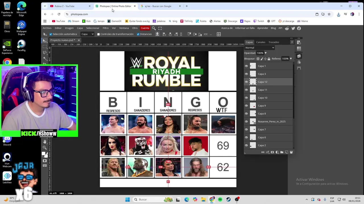Open the Informar un fallo link

[x=245, y=28]
